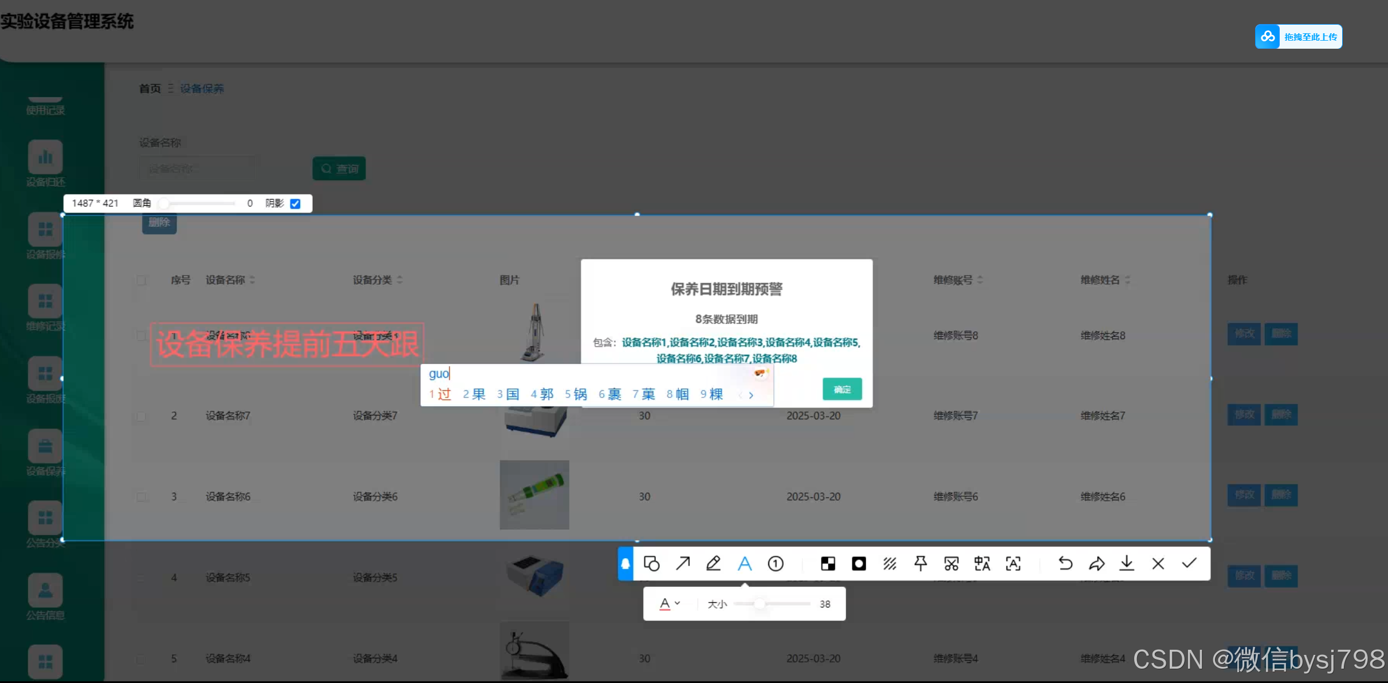Click the 维修账号8 table cell
The image size is (1388, 683).
click(x=956, y=336)
